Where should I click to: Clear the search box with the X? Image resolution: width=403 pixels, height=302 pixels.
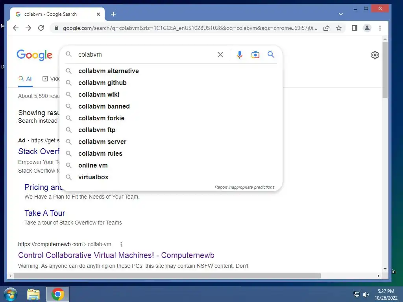coord(220,54)
